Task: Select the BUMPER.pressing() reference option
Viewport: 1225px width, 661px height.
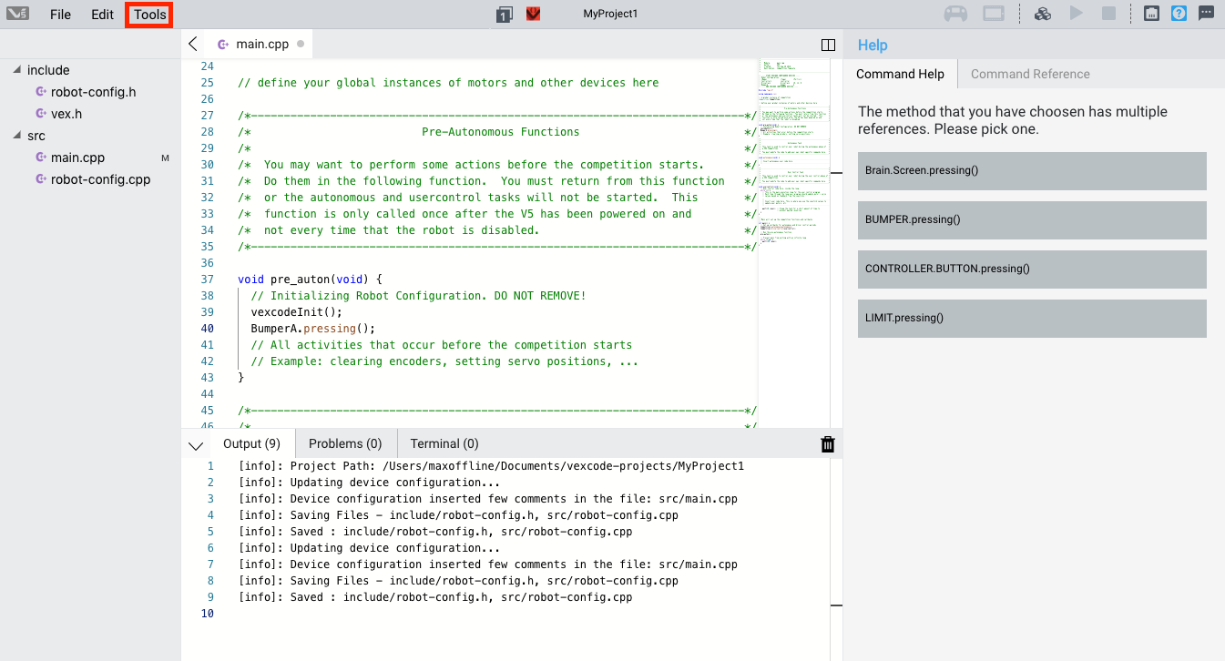Action: coord(1032,219)
